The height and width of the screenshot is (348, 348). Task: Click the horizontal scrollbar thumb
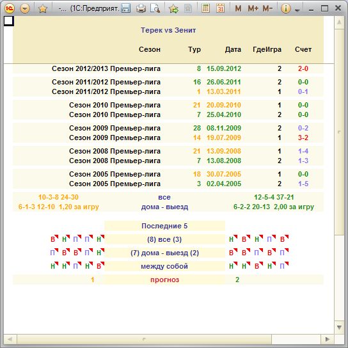point(145,339)
